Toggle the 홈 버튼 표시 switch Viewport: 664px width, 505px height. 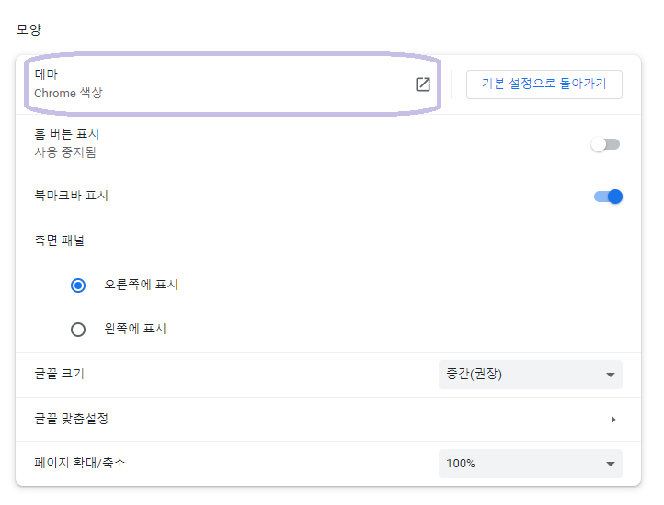click(605, 144)
